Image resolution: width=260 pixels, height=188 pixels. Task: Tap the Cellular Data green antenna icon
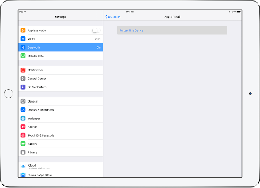tap(23, 56)
